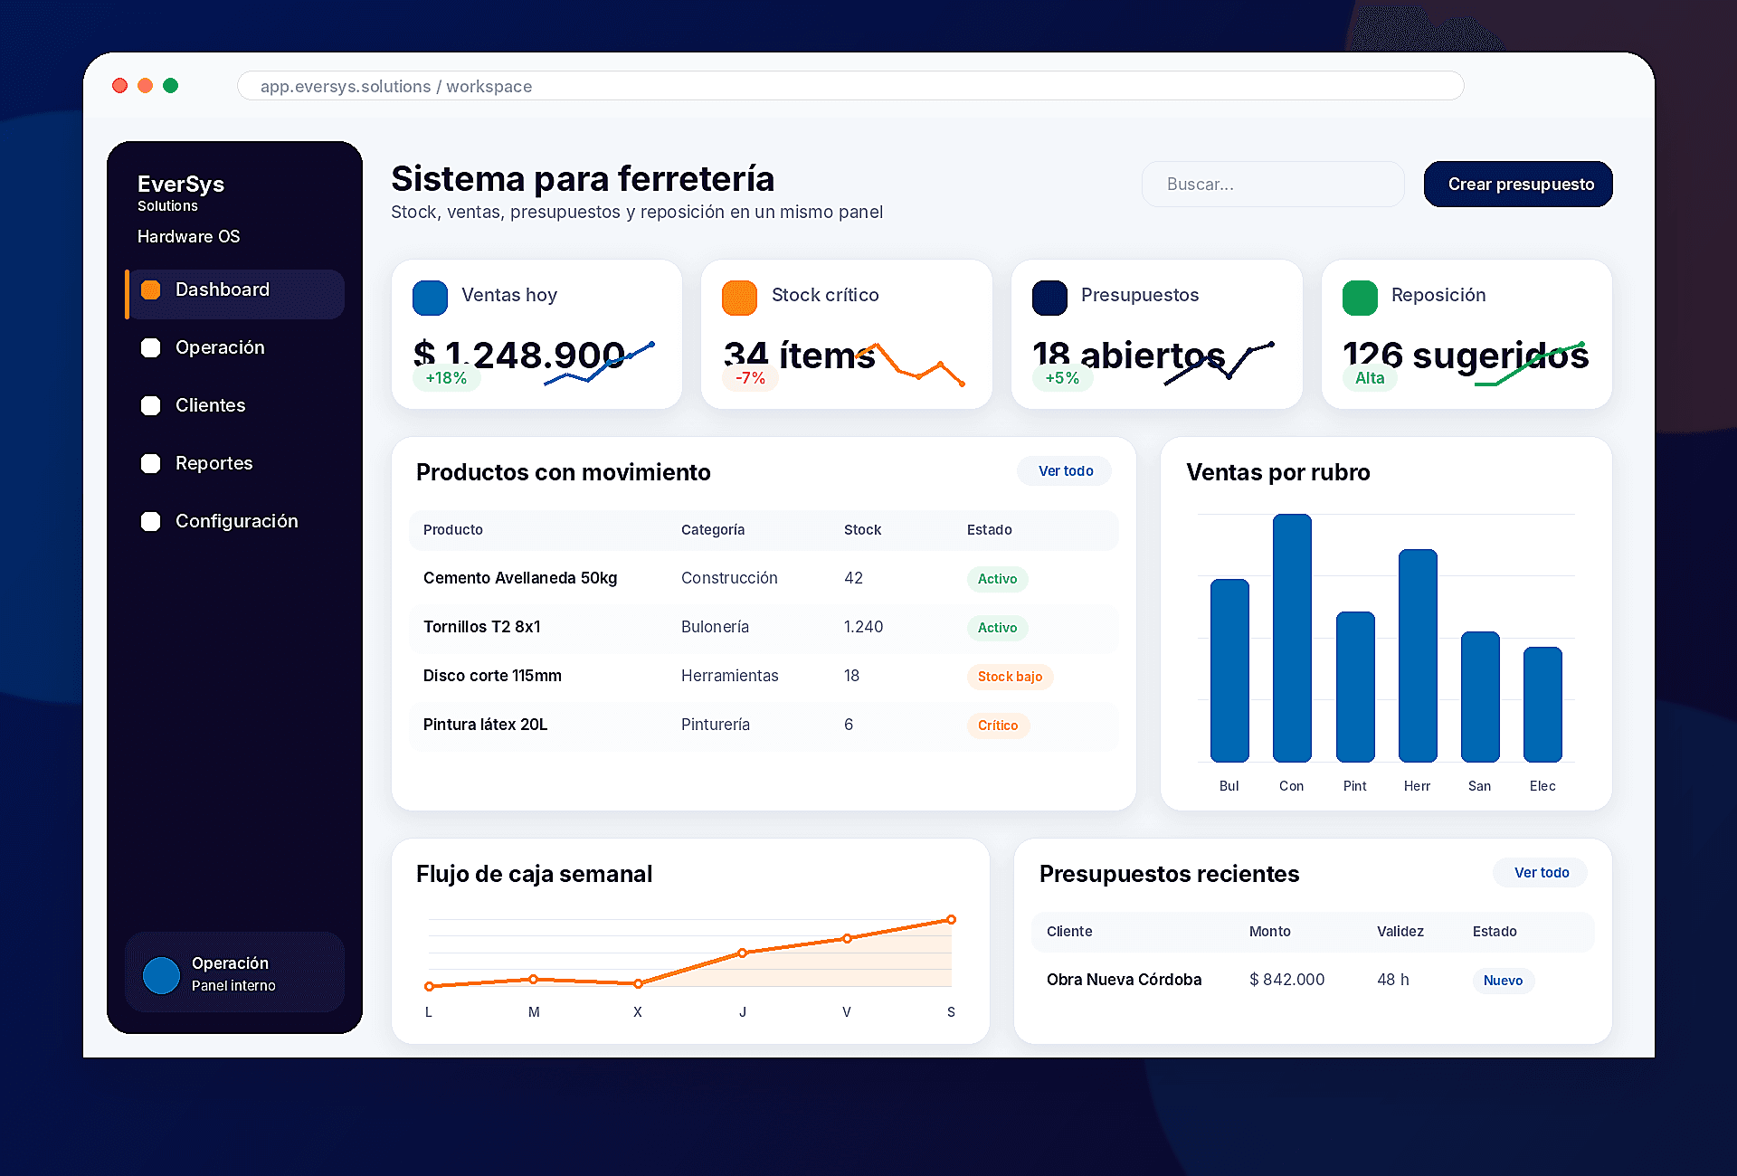Click the J data point in Flujo de caja
This screenshot has height=1176, width=1737.
point(742,953)
